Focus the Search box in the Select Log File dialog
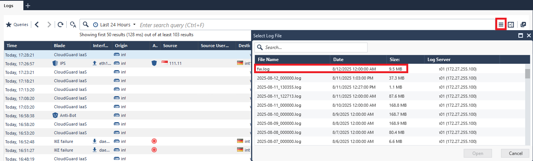This screenshot has width=533, height=161. tap(311, 48)
